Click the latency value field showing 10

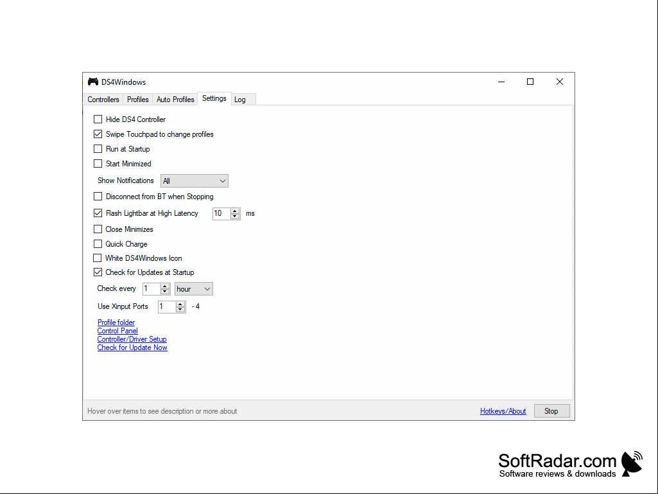(221, 213)
